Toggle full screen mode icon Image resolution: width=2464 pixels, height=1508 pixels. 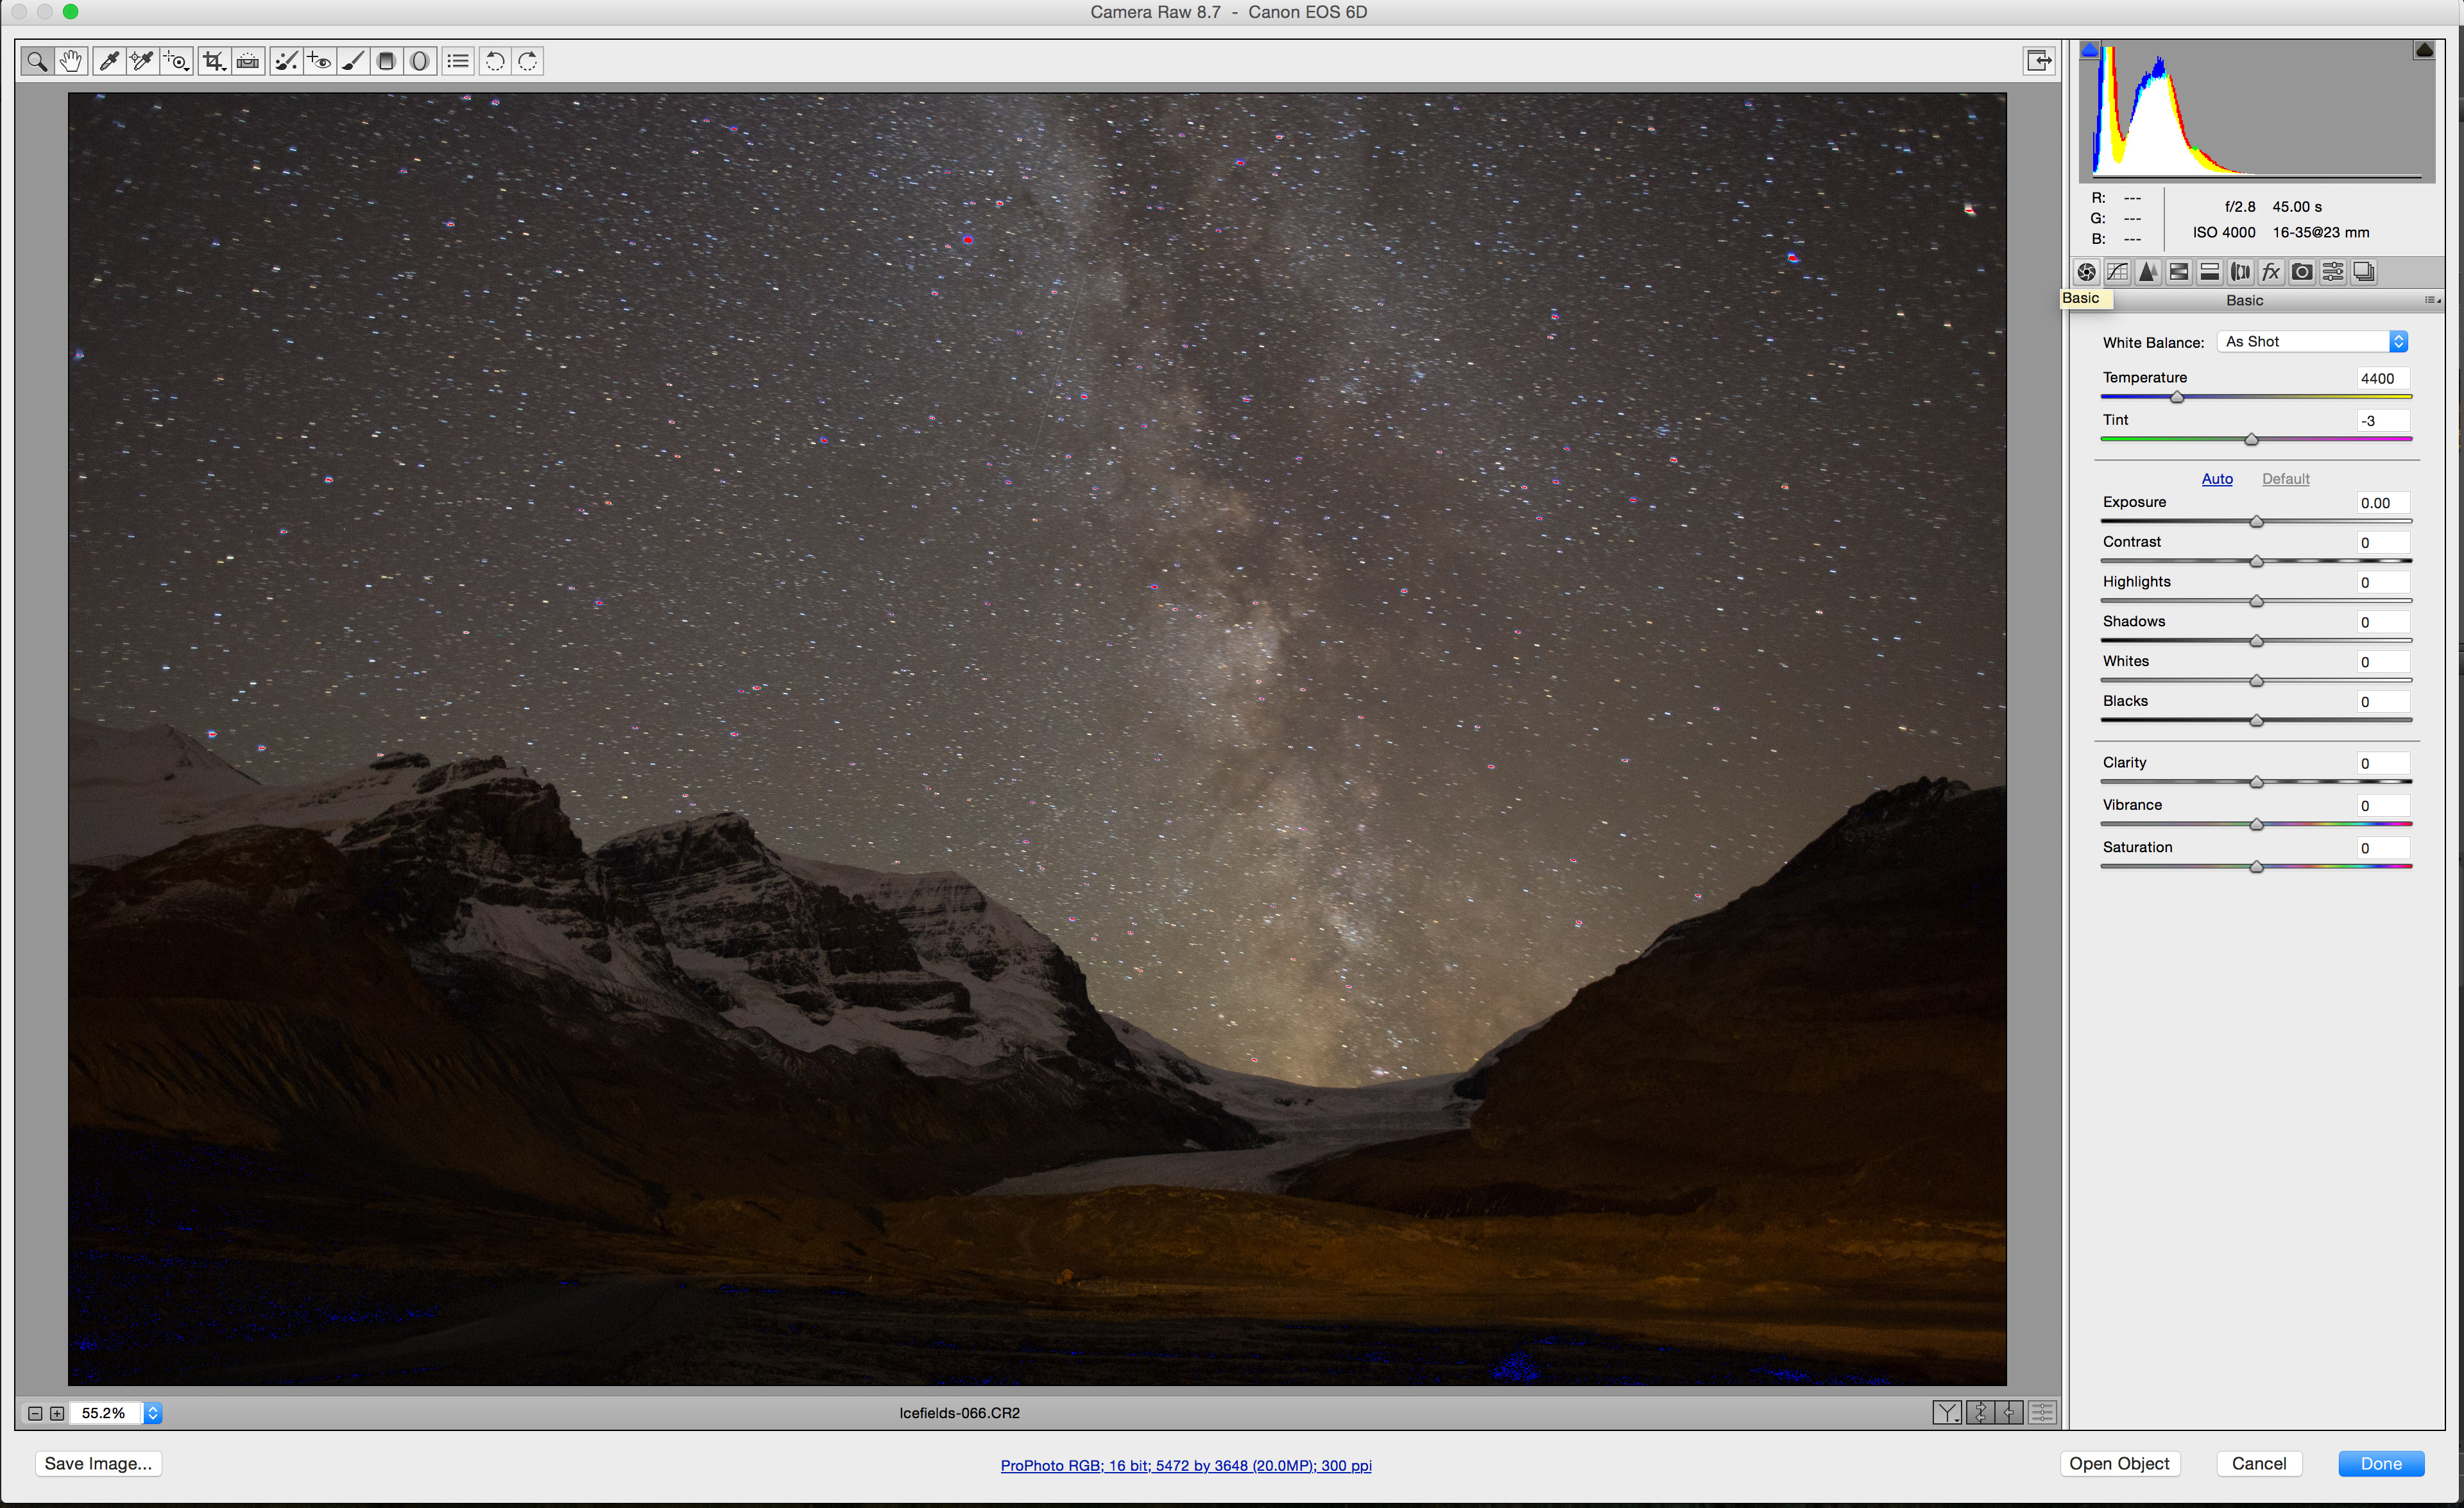[x=2038, y=61]
